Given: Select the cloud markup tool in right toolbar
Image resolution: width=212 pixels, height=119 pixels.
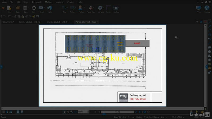Looking at the screenshot, I should pos(209,60).
